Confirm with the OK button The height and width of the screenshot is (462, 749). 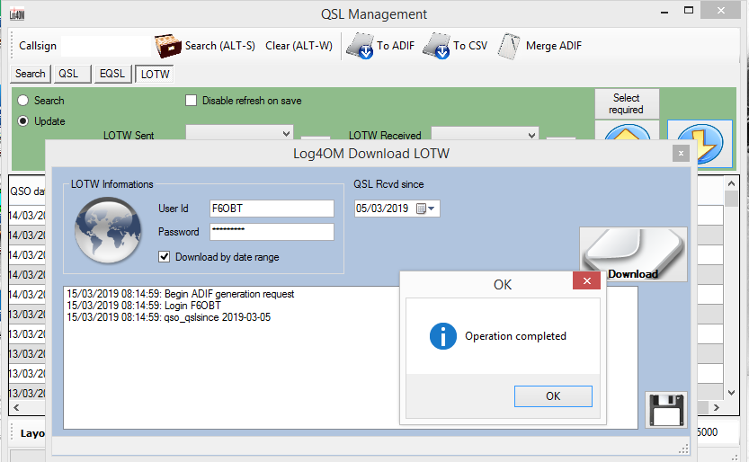pos(553,396)
